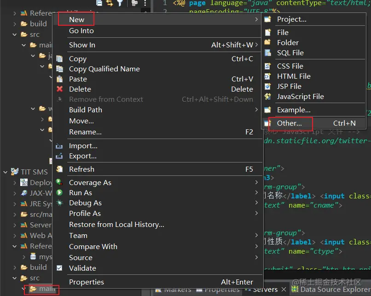Click the HTML File icon
The image size is (371, 296).
267,76
